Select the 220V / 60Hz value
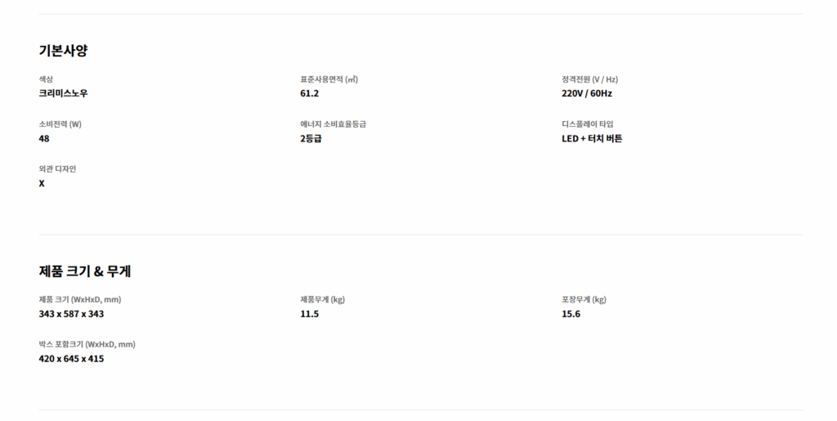 click(x=587, y=93)
